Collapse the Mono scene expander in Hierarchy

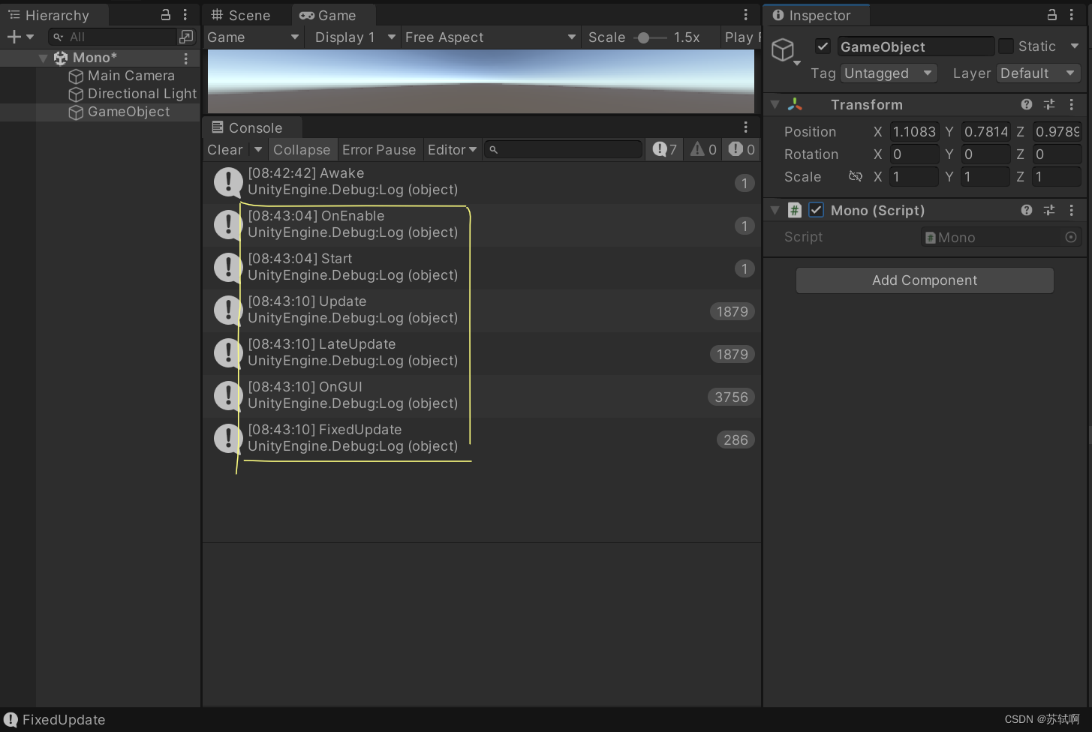coord(44,57)
